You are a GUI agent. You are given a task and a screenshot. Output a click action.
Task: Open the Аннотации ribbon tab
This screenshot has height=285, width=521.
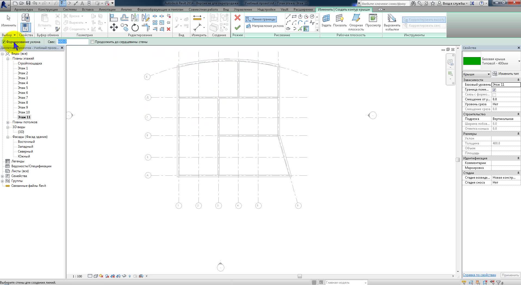(107, 10)
